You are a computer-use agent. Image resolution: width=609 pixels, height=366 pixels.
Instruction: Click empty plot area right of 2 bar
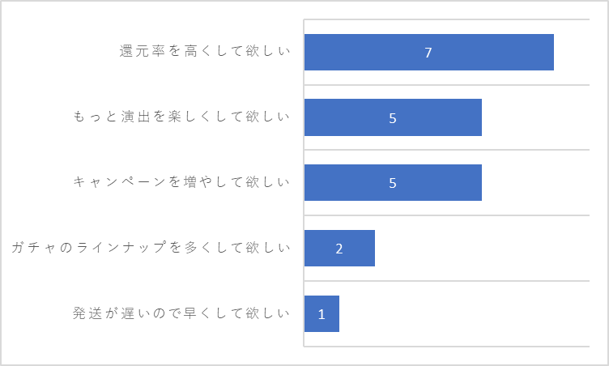tap(482, 249)
